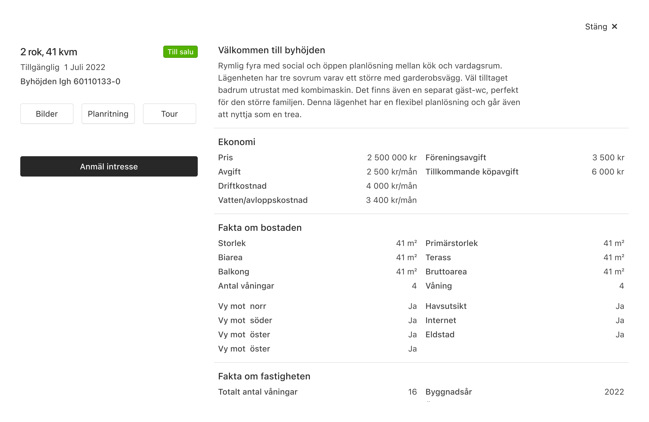The image size is (649, 422).
Task: Start the virtual Tour button
Action: pos(169,113)
